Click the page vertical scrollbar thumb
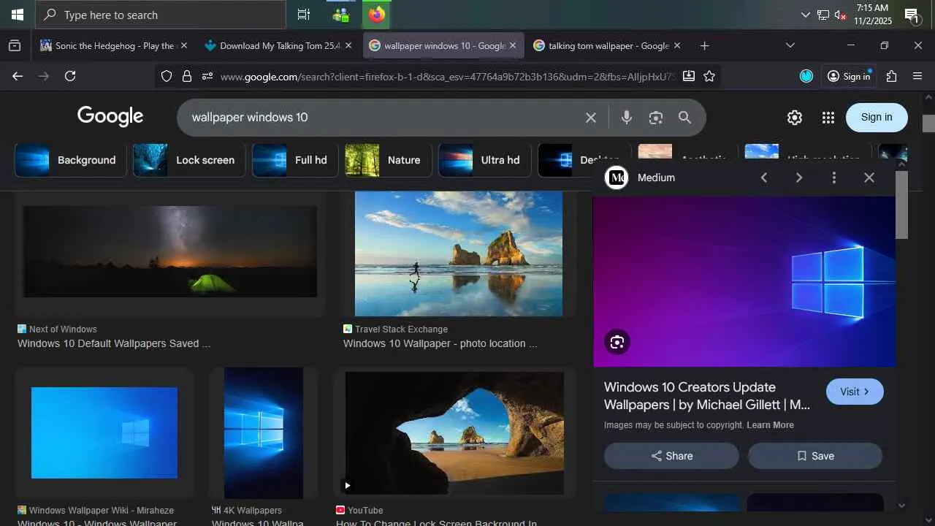Screen dimensions: 935x526 click(x=928, y=123)
